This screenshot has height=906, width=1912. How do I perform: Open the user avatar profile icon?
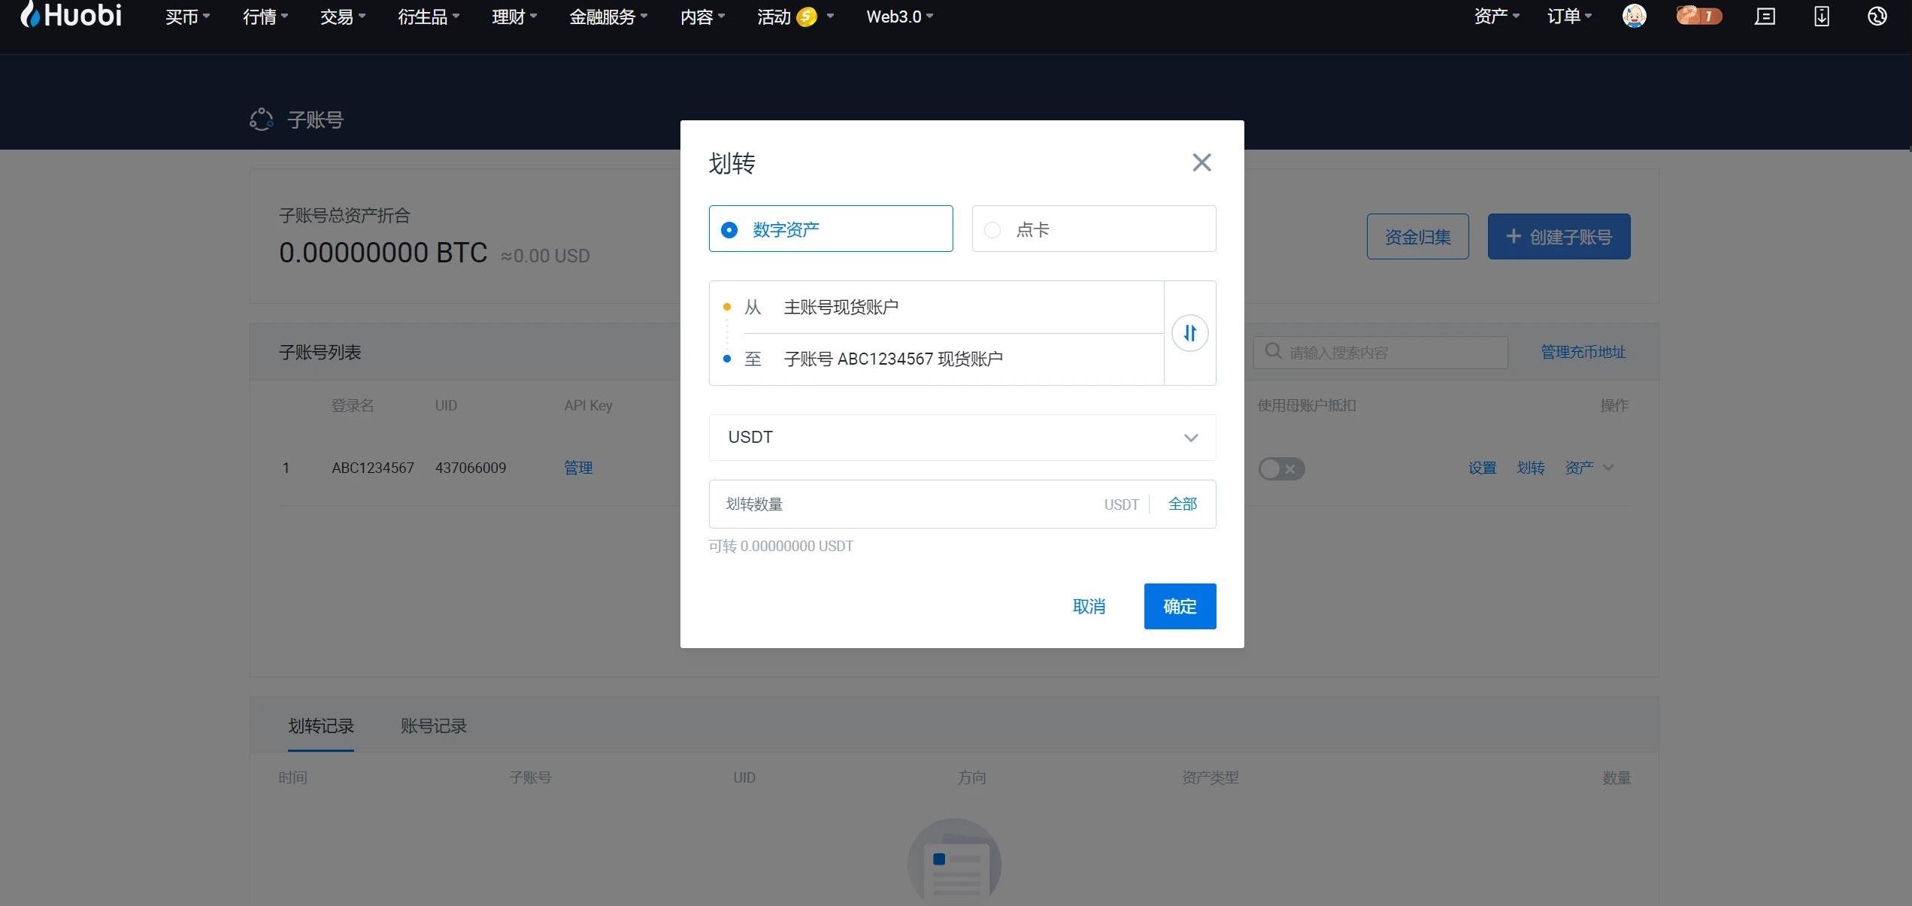point(1634,16)
